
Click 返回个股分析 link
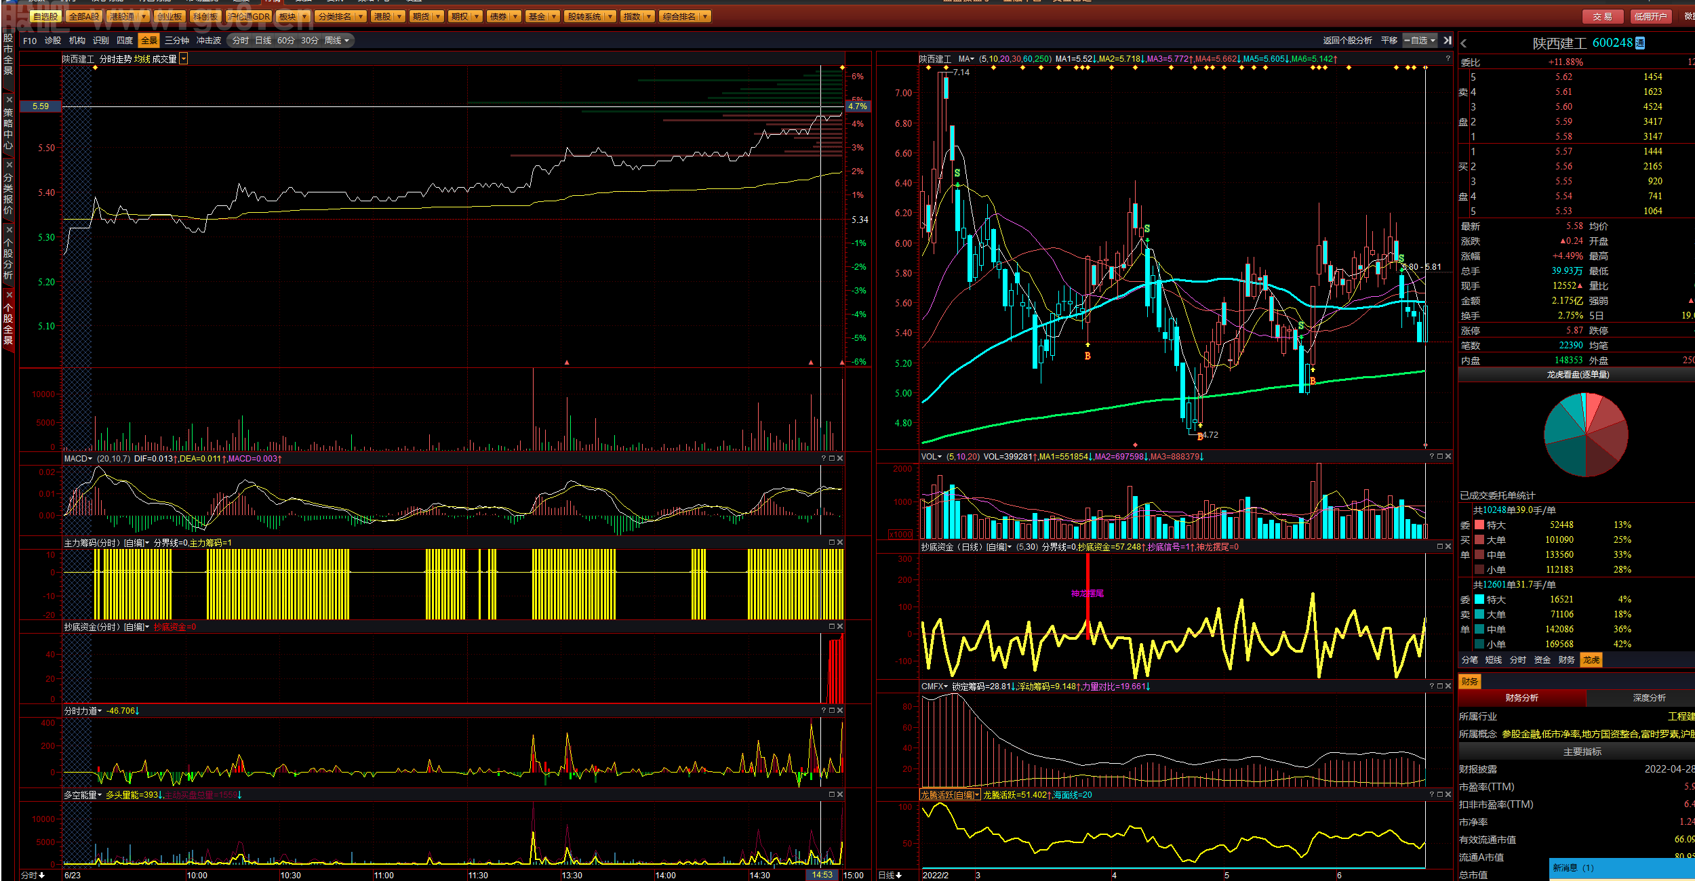(1348, 41)
